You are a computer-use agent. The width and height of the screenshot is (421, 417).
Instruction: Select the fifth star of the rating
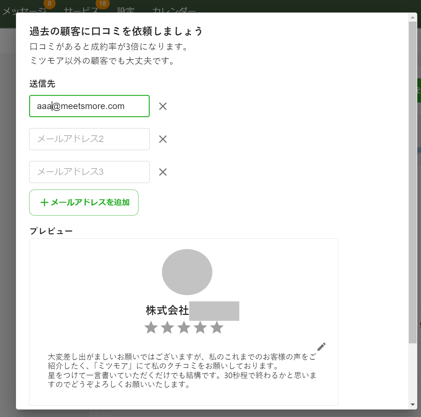[217, 328]
